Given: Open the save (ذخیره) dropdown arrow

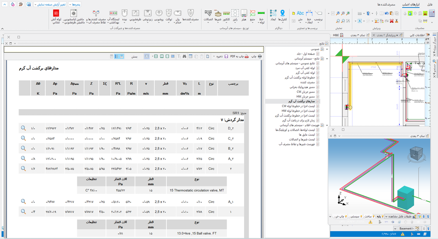Looking at the screenshot, I should pos(214,56).
